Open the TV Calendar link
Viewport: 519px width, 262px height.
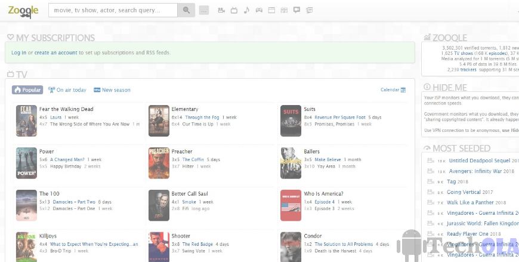[390, 90]
